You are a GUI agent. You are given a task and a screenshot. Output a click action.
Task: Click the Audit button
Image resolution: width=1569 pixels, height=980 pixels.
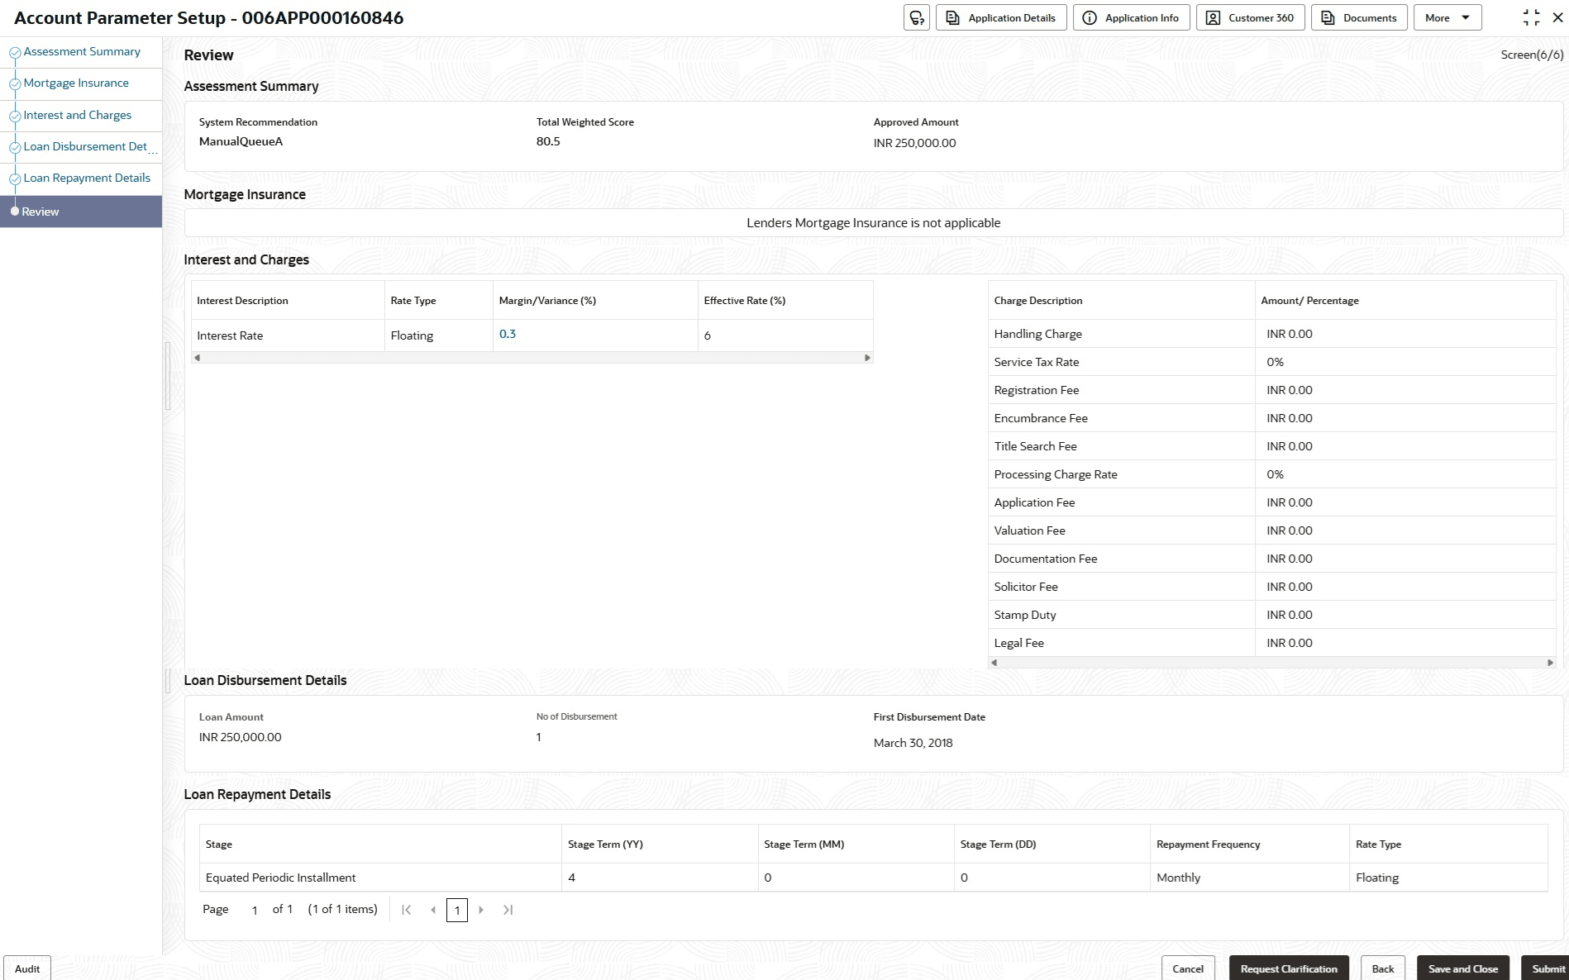click(x=27, y=968)
